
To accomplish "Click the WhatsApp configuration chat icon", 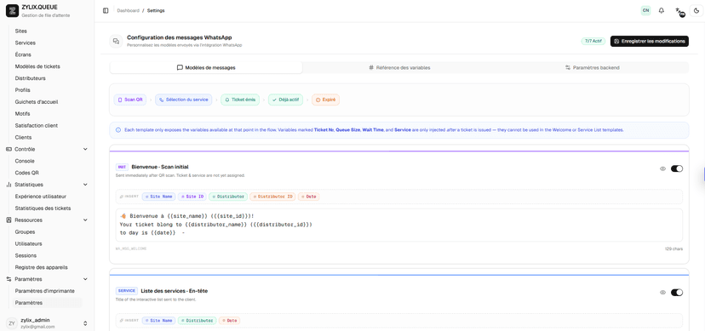I will click(116, 41).
